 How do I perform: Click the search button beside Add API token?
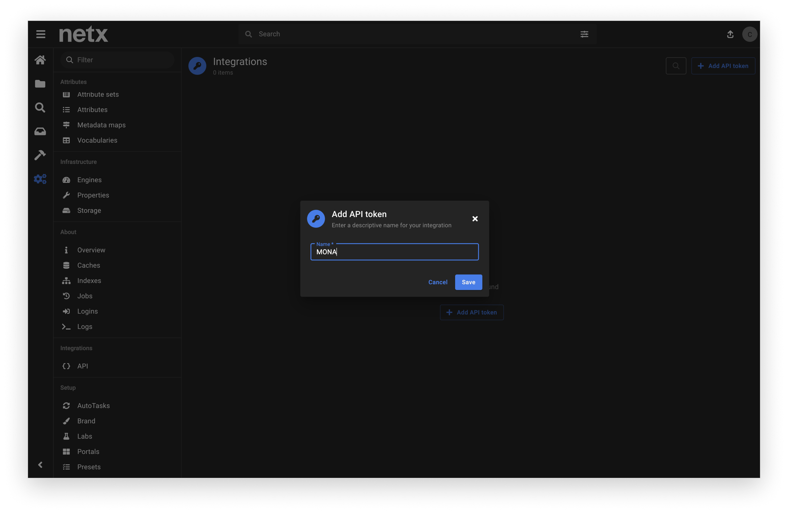676,66
